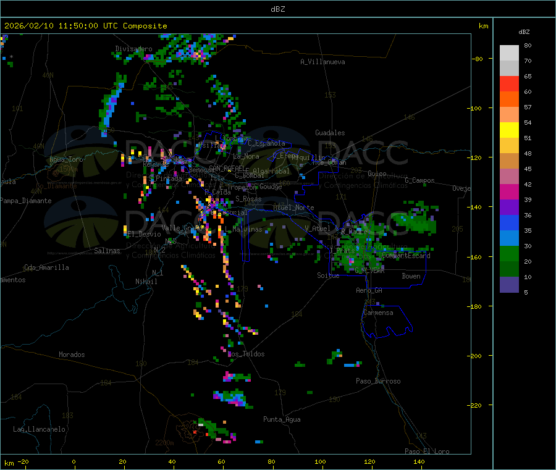The width and height of the screenshot is (556, 470).
Task: Select the G_Campos label
Action: 419,180
